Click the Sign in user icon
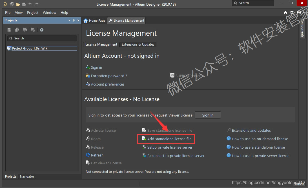 click(x=88, y=67)
